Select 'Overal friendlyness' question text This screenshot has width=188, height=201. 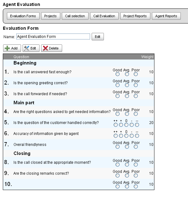pos(30,145)
